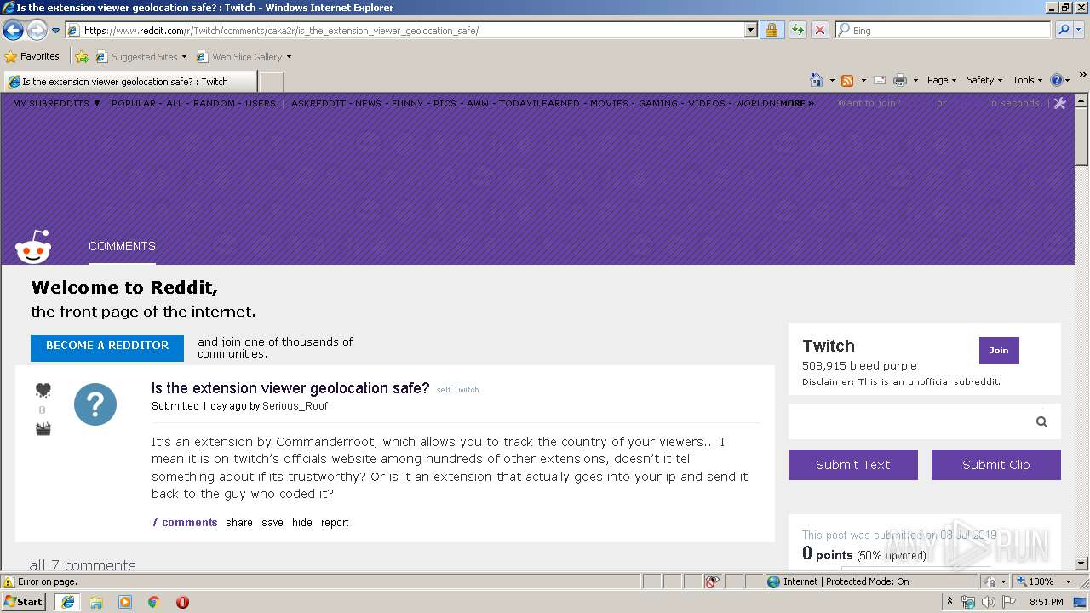
Task: Click the subreddit search magnifier icon
Action: click(x=1041, y=421)
